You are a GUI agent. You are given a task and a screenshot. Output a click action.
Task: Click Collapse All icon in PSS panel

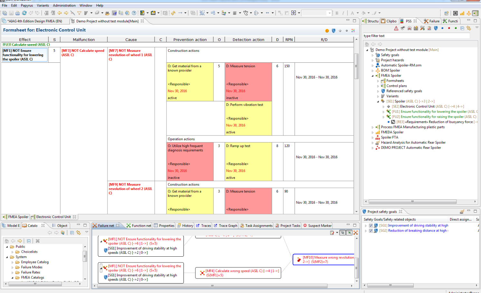tap(462, 28)
